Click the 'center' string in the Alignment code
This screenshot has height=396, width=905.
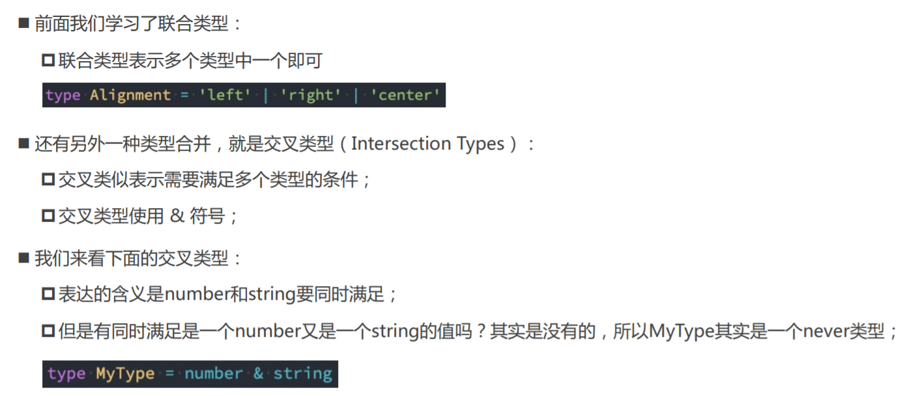[x=405, y=95]
